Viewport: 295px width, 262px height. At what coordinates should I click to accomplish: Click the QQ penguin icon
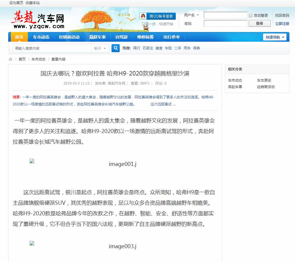point(143,16)
